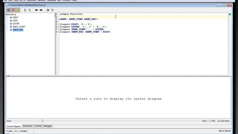Select LETTER in the rules tree

16,24
